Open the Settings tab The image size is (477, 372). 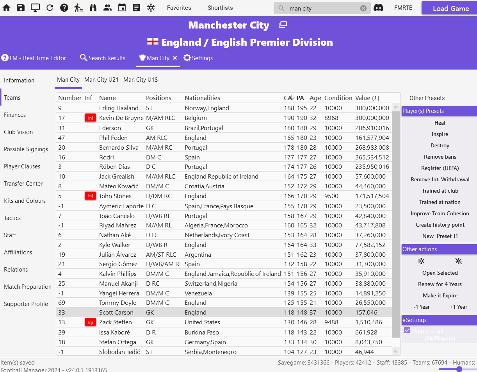click(198, 58)
